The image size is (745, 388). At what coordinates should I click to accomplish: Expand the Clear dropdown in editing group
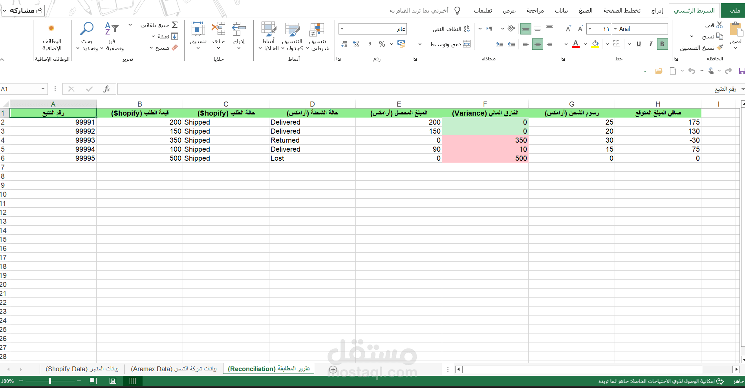[151, 48]
